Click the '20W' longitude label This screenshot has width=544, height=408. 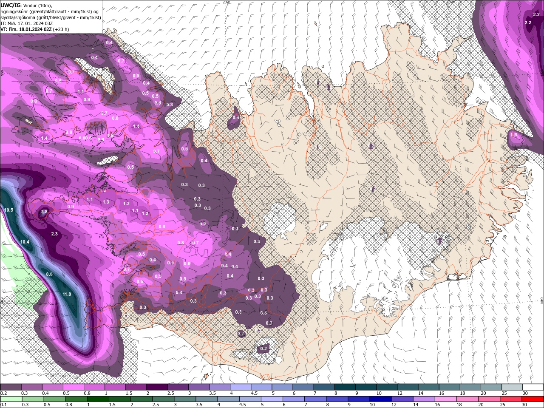click(x=226, y=2)
